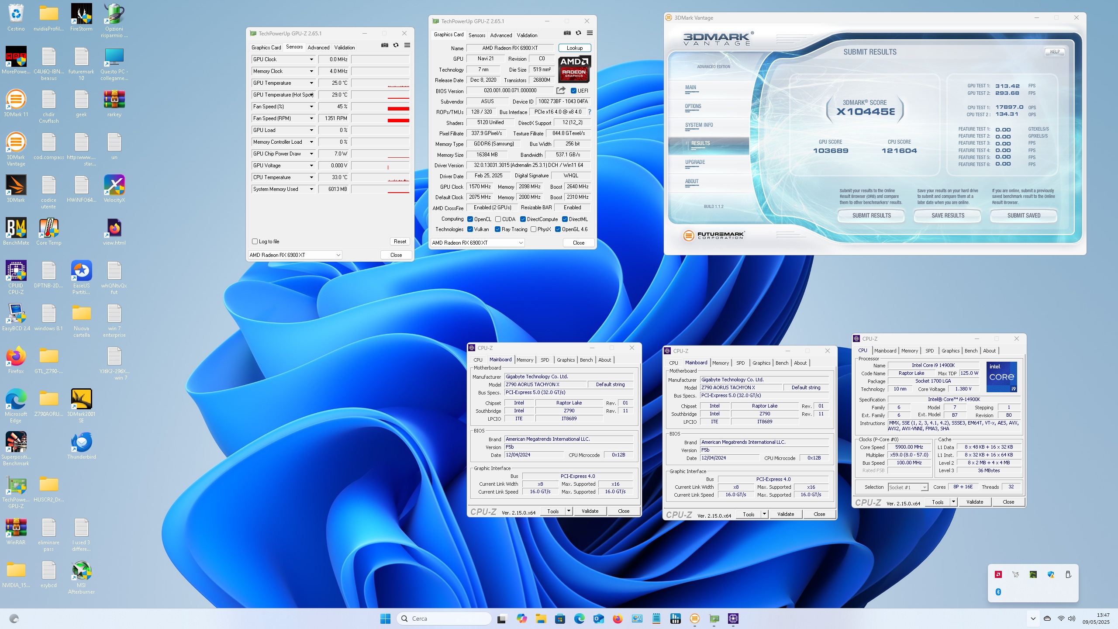The height and width of the screenshot is (629, 1118).
Task: Toggle the DirectCompute checkbox
Action: (523, 219)
